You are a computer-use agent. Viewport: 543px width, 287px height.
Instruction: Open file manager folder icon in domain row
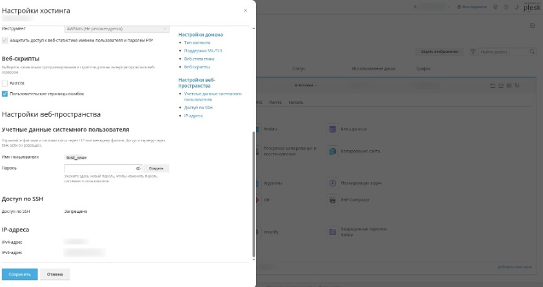click(493, 86)
